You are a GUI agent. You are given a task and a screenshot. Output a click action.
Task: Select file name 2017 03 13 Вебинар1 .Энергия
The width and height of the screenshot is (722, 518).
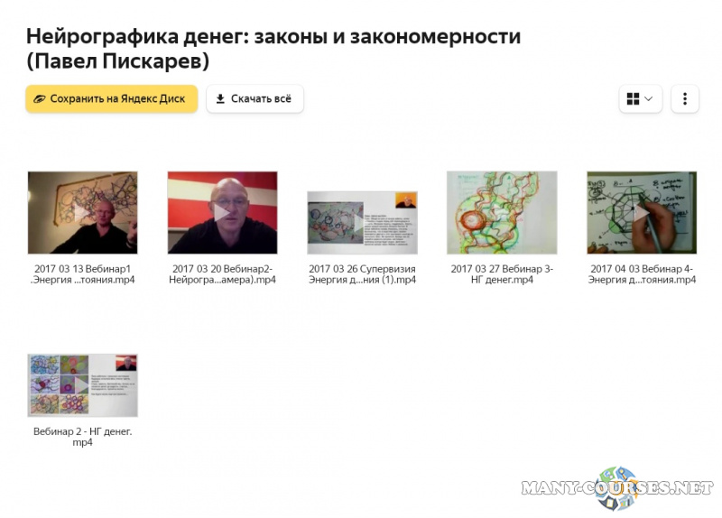(82, 274)
